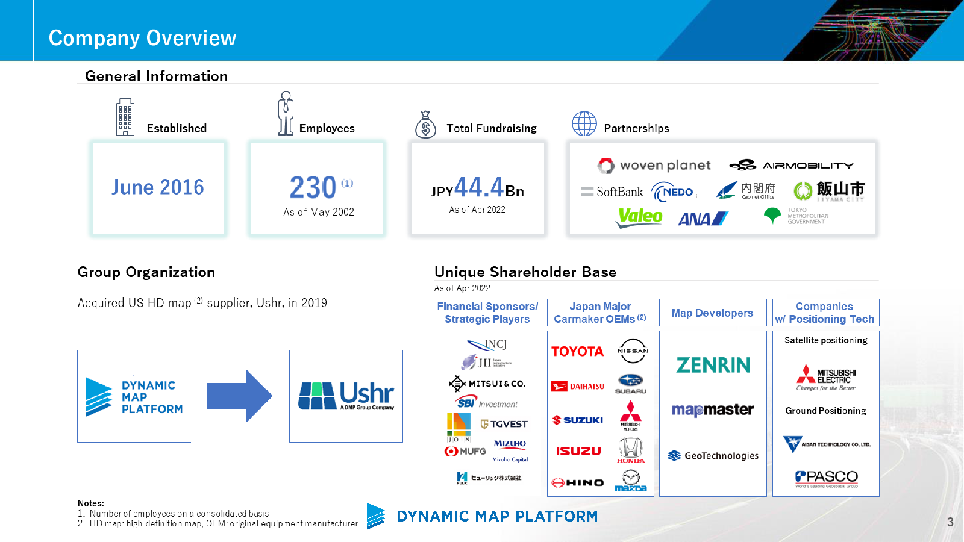Click the Dynamic Map Platform logo box

click(x=134, y=396)
